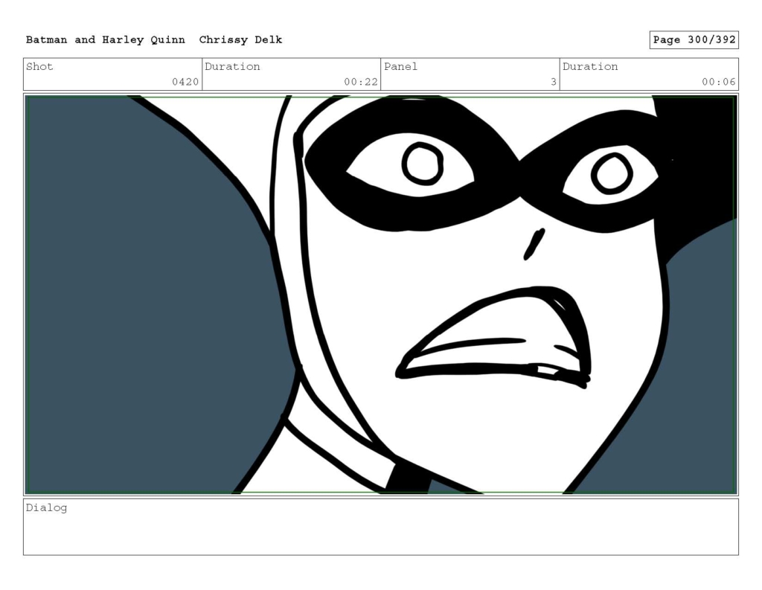Click the Shot label
Viewport: 762px width, 590px height.
39,66
